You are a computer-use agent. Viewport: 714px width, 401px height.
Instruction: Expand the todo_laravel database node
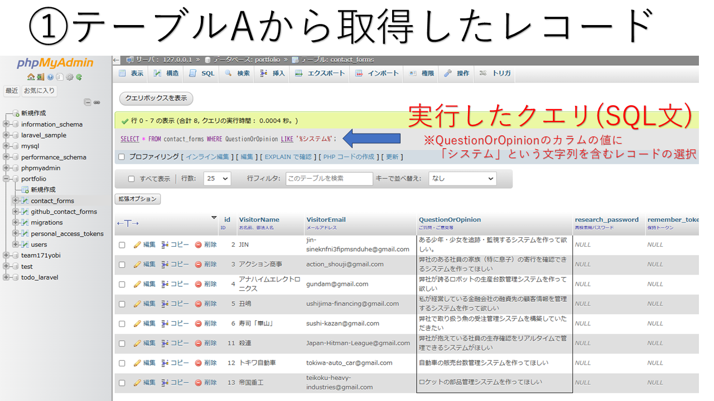point(7,277)
